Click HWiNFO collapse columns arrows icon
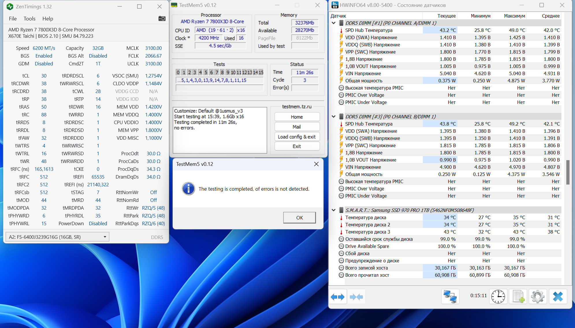This screenshot has height=328, width=575. pos(356,297)
